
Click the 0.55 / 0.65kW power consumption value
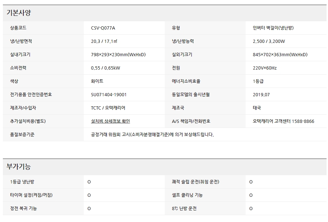106,68
